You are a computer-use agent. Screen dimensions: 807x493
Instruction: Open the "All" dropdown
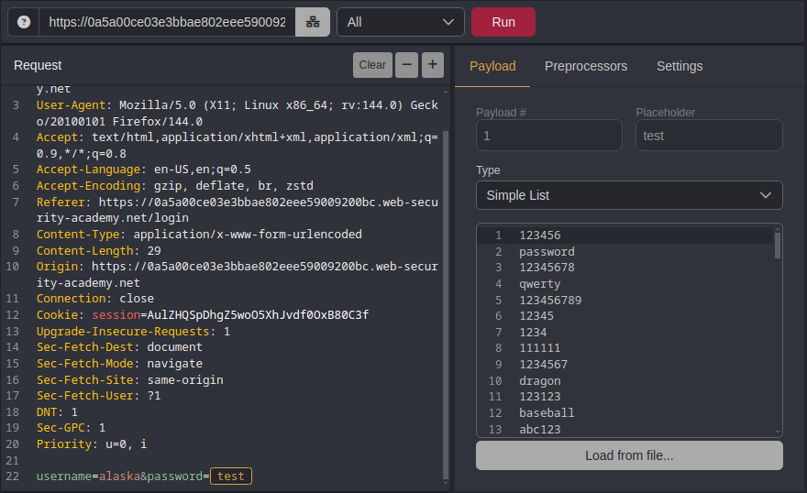(400, 22)
